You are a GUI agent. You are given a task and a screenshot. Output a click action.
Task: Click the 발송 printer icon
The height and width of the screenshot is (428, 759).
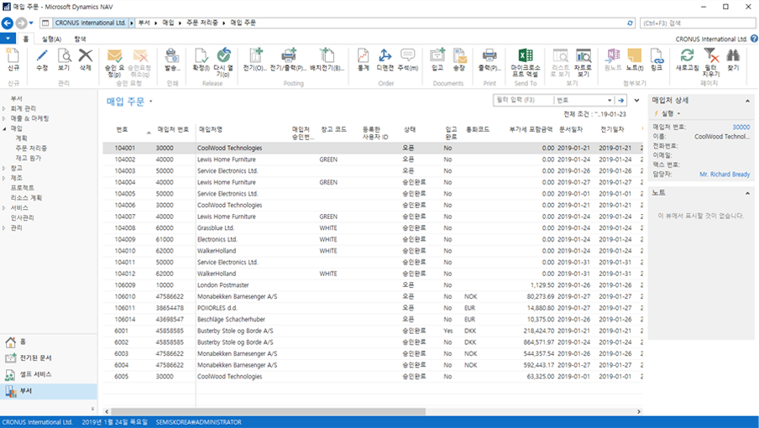172,60
